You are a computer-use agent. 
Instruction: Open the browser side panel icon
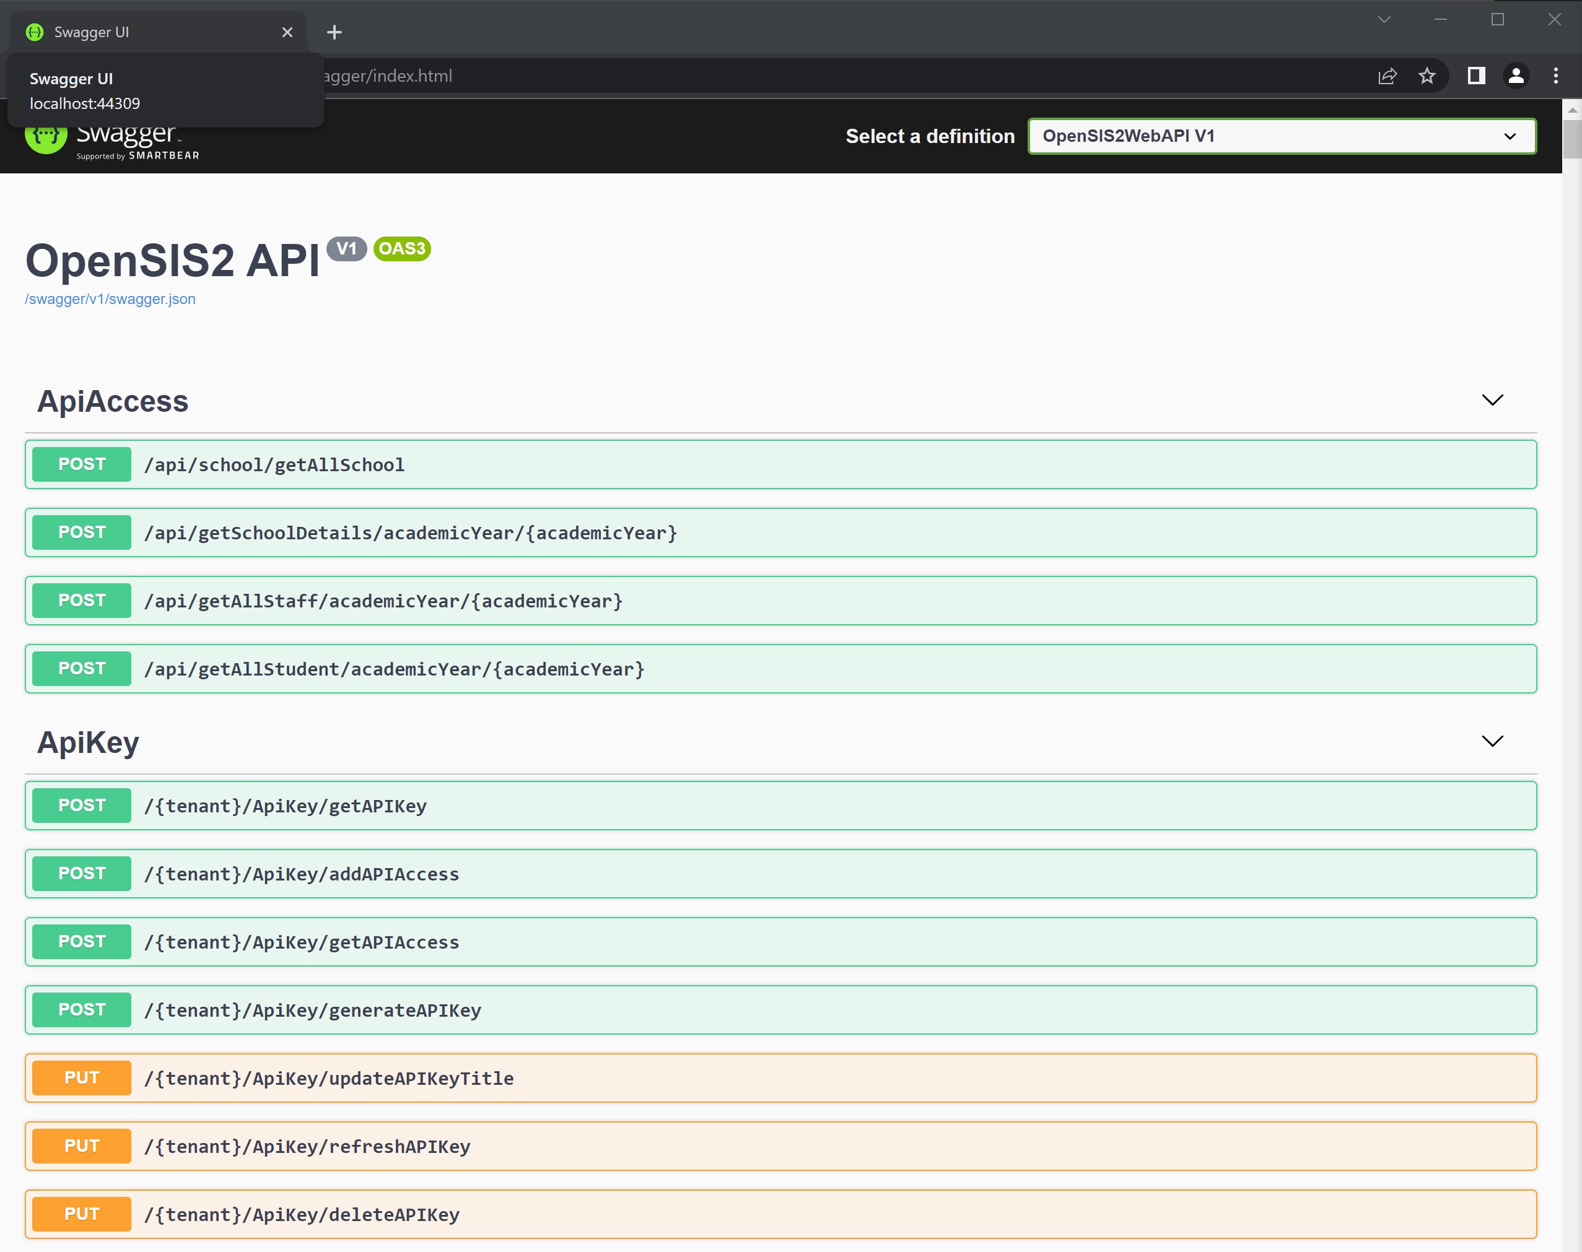[1475, 76]
